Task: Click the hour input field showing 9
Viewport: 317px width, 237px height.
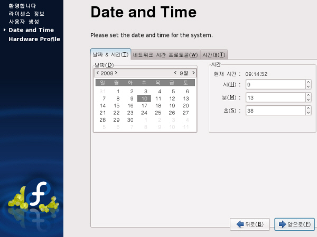Action: pos(276,84)
